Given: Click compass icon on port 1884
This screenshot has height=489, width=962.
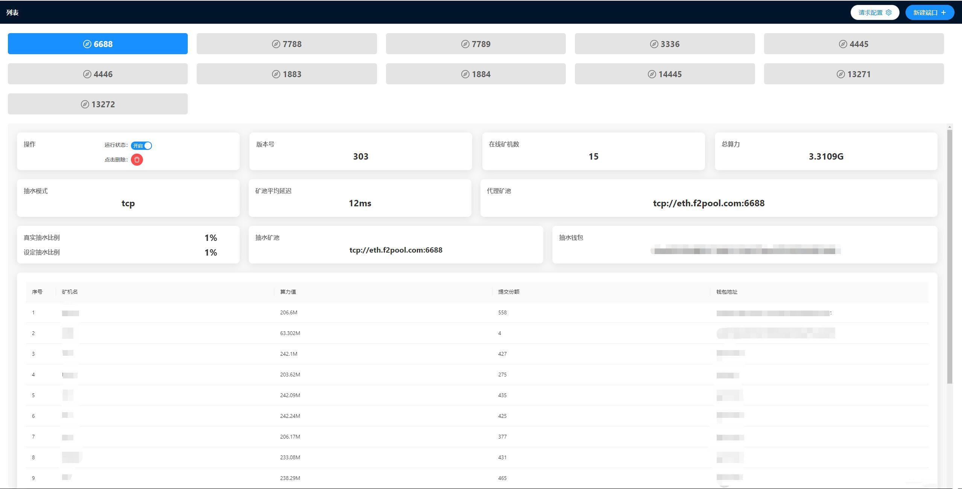Looking at the screenshot, I should pyautogui.click(x=465, y=74).
